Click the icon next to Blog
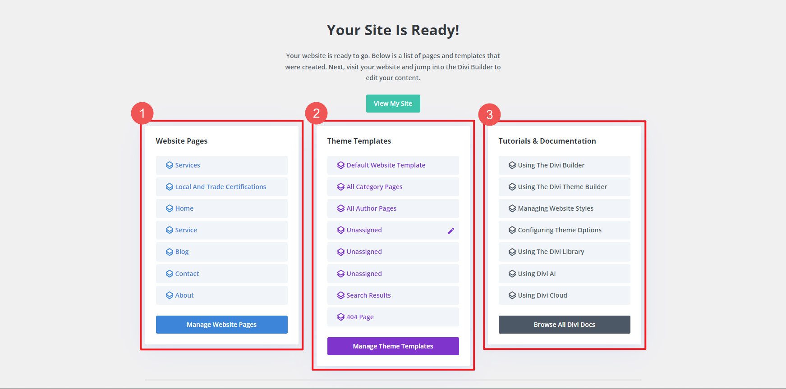 170,252
